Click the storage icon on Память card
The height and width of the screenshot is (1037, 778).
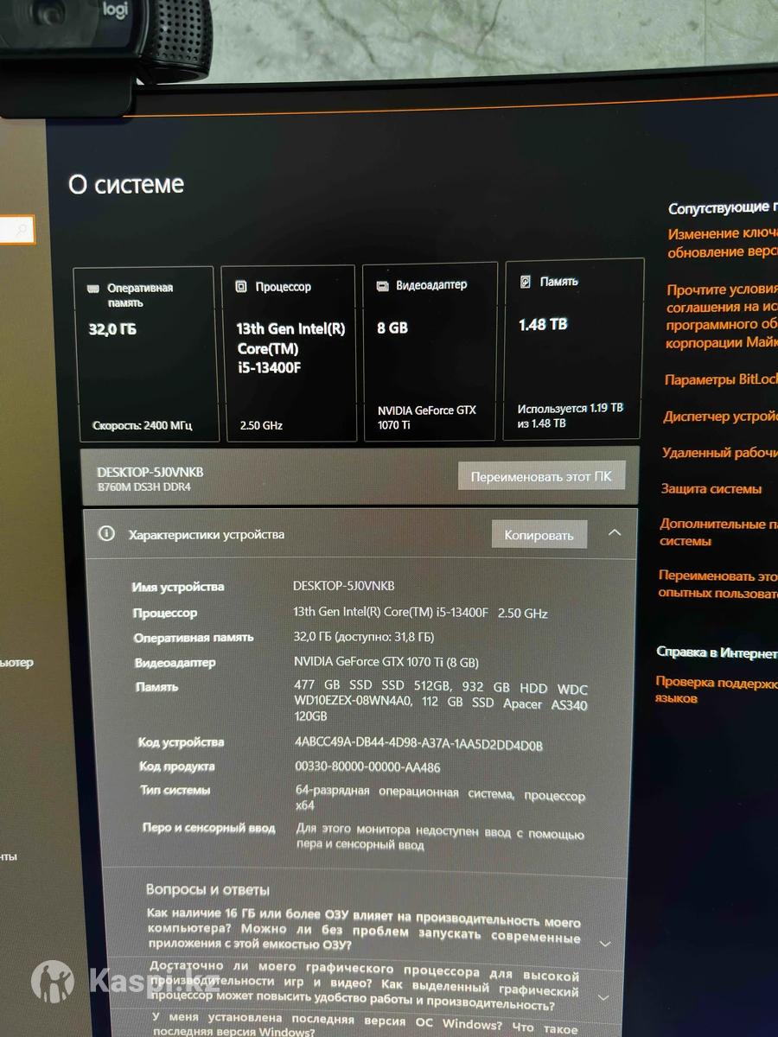[x=525, y=282]
